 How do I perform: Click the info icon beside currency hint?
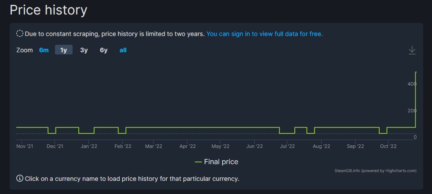pyautogui.click(x=20, y=179)
